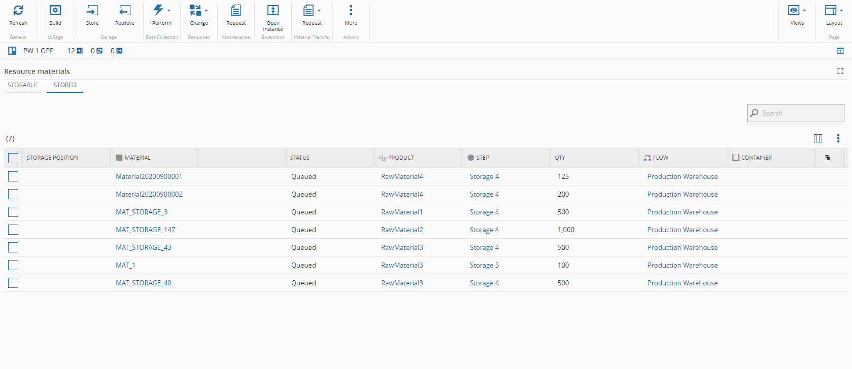This screenshot has height=369, width=852.
Task: Open Production Warehouse flow for MAT_STORAGE_3
Action: point(683,212)
